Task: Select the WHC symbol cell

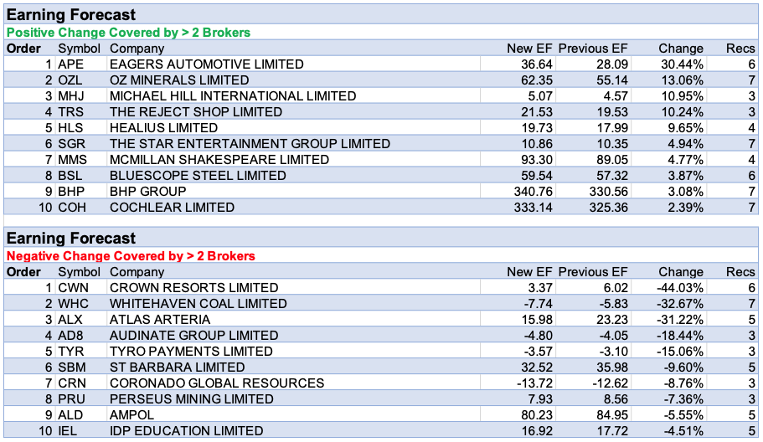Action: pyautogui.click(x=72, y=304)
